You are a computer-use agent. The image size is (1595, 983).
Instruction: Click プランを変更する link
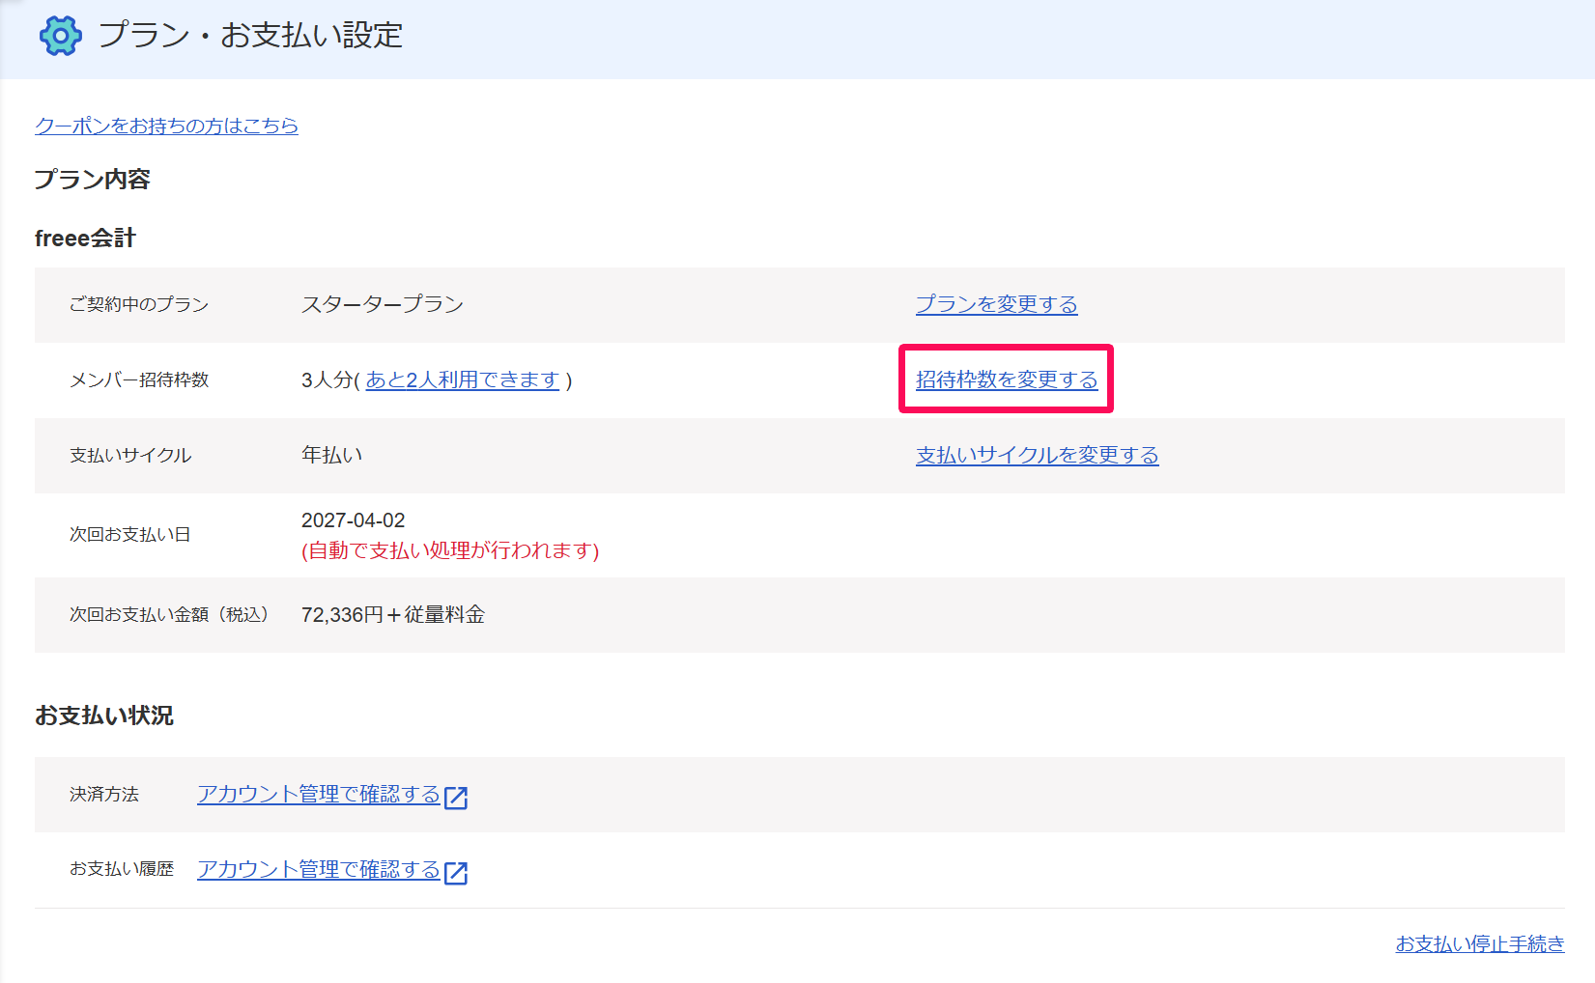(x=996, y=304)
